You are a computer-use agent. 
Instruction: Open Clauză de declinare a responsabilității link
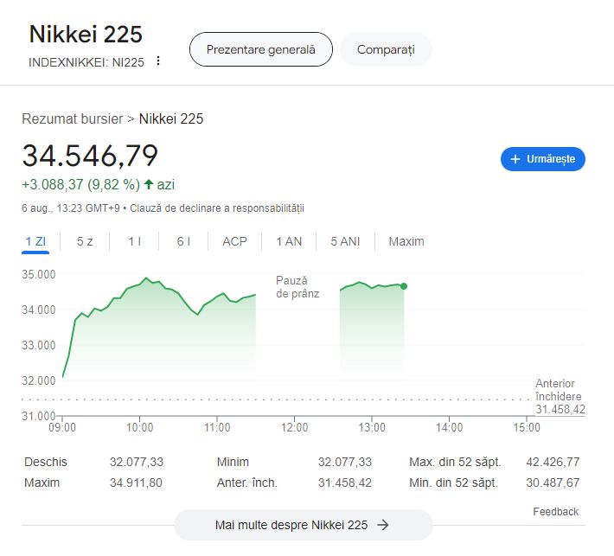(217, 208)
